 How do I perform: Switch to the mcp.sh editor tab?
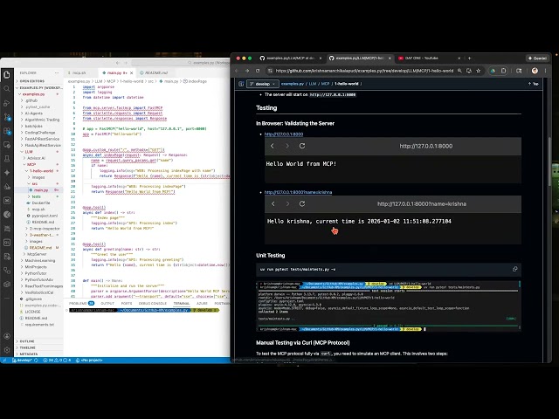tap(79, 72)
